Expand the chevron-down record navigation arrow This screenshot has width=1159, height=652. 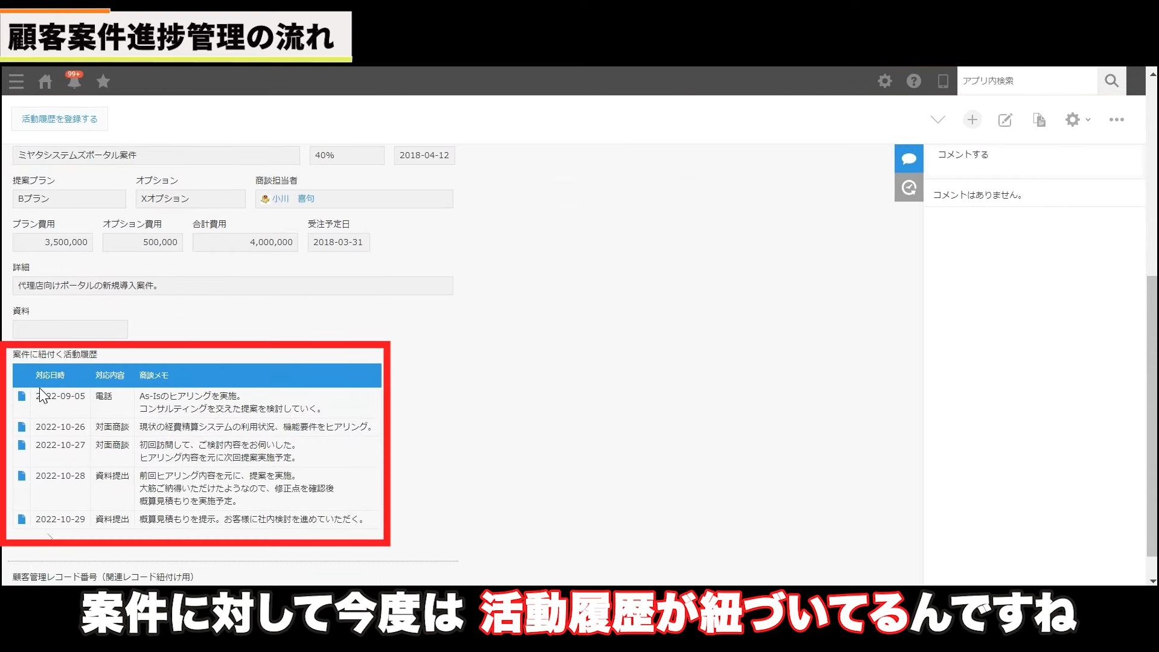[x=937, y=120]
